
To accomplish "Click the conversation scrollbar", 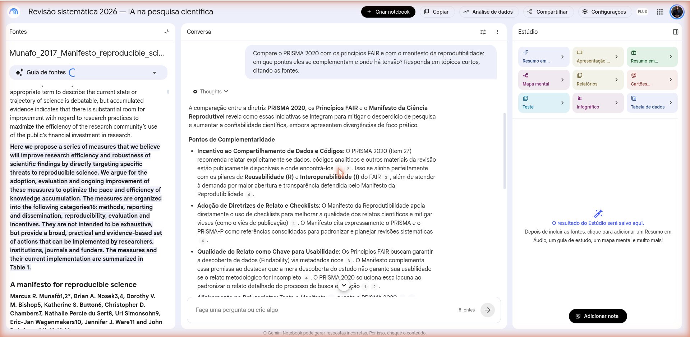I will (x=504, y=151).
